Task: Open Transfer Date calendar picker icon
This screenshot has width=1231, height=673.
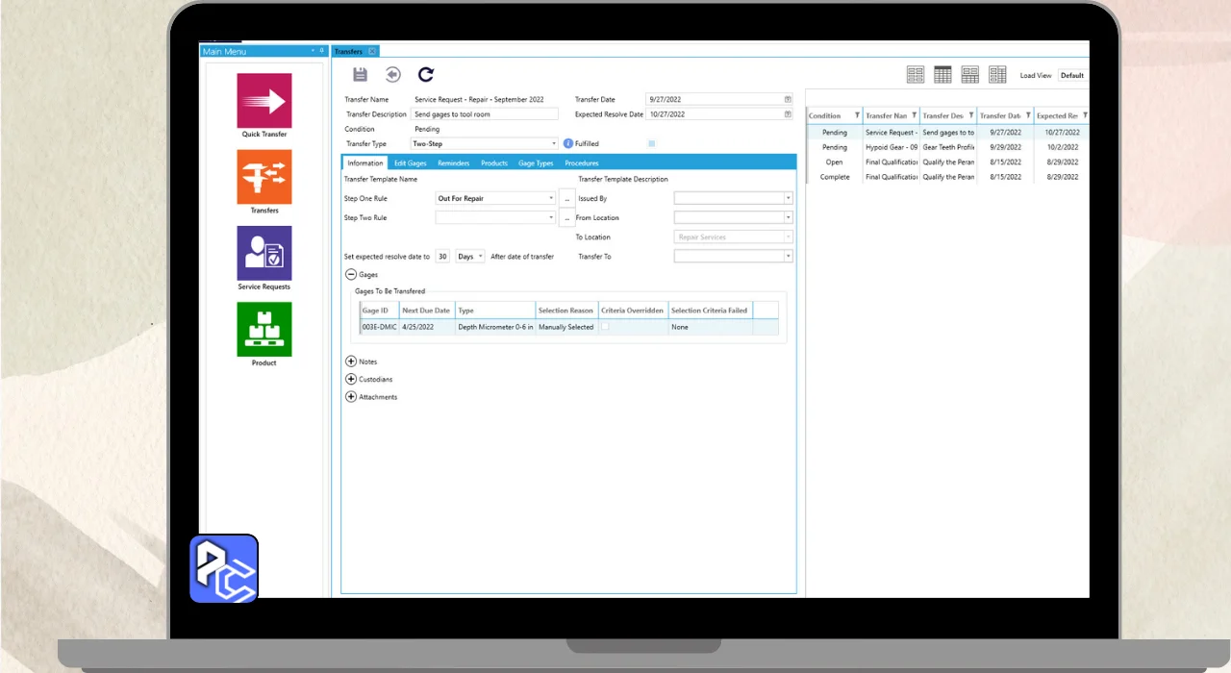Action: point(788,99)
